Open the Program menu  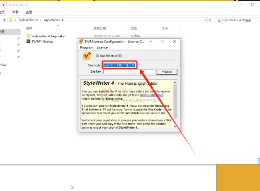pos(87,48)
